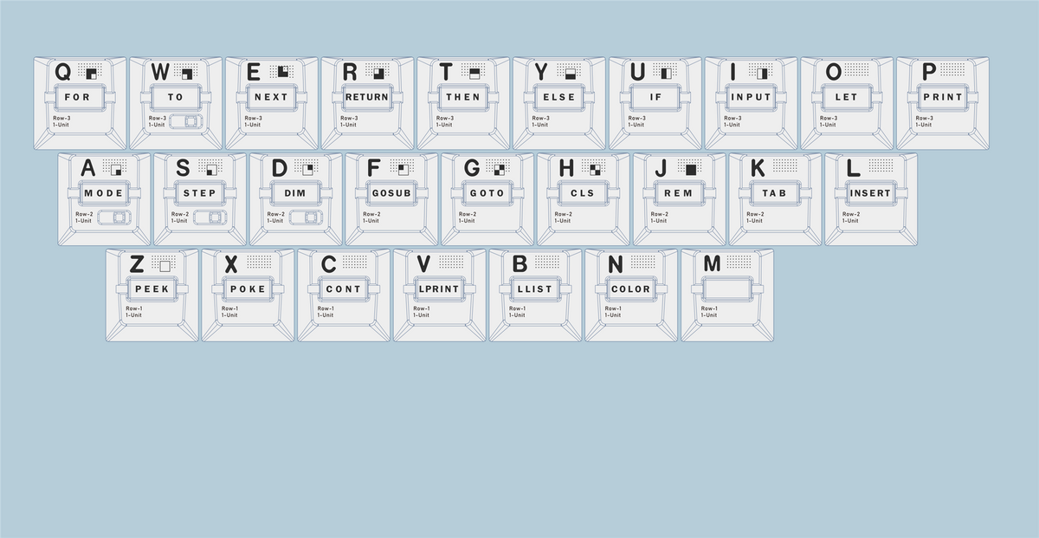Select the block graphic on the E key
Screen dimensions: 1039x538
coord(283,72)
